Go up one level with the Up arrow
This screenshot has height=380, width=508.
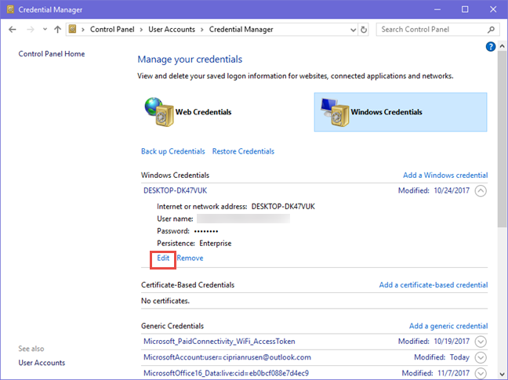pyautogui.click(x=58, y=30)
